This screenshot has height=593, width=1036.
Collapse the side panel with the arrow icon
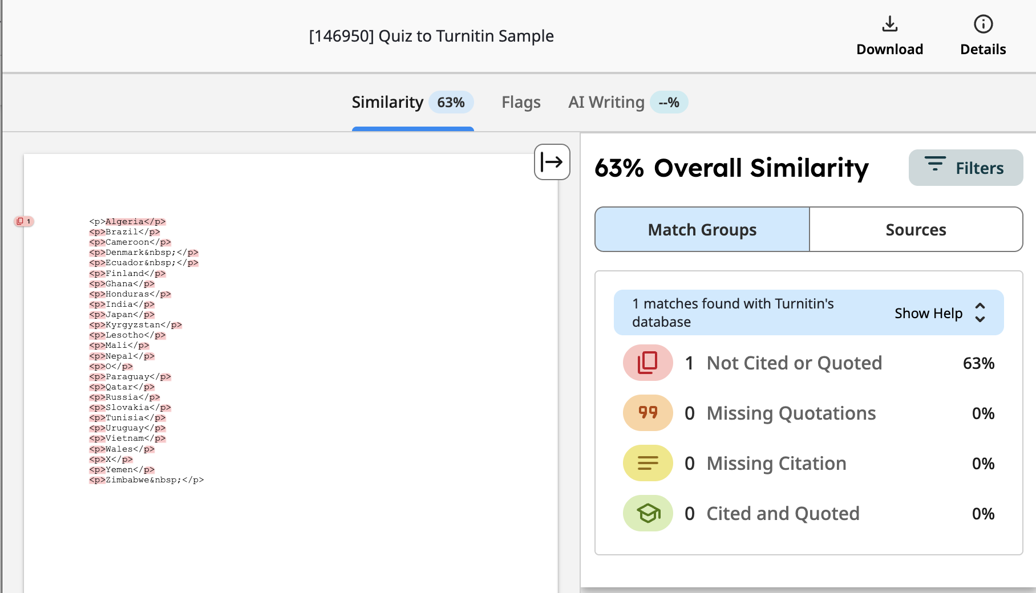tap(552, 162)
